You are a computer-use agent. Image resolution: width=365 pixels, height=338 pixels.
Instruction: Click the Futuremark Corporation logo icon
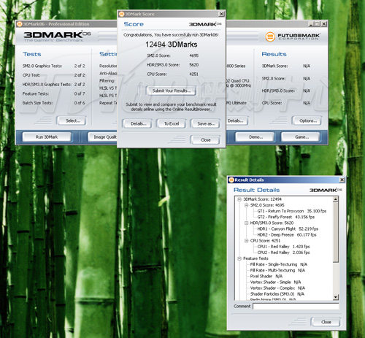click(x=270, y=37)
